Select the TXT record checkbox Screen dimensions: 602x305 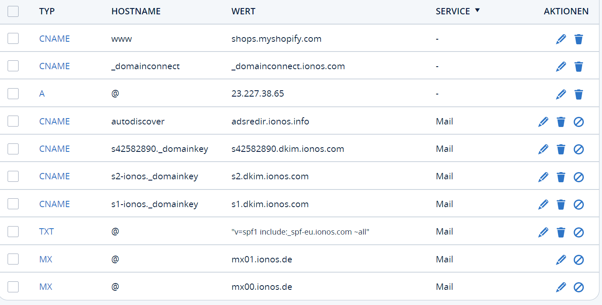click(x=13, y=232)
